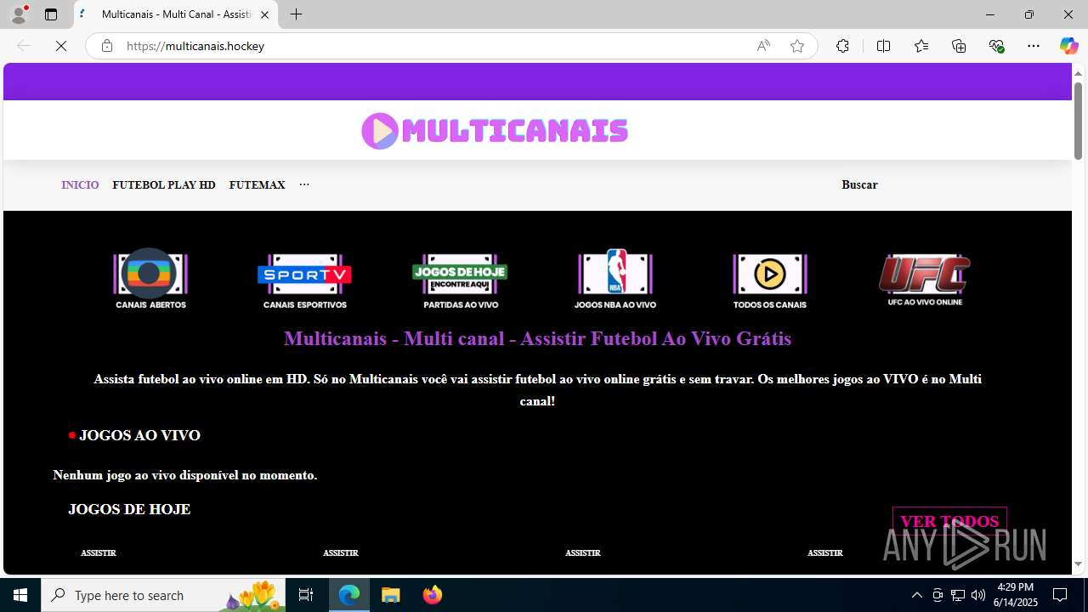The image size is (1088, 612).
Task: Click the Windows taskbar search box
Action: [x=163, y=595]
